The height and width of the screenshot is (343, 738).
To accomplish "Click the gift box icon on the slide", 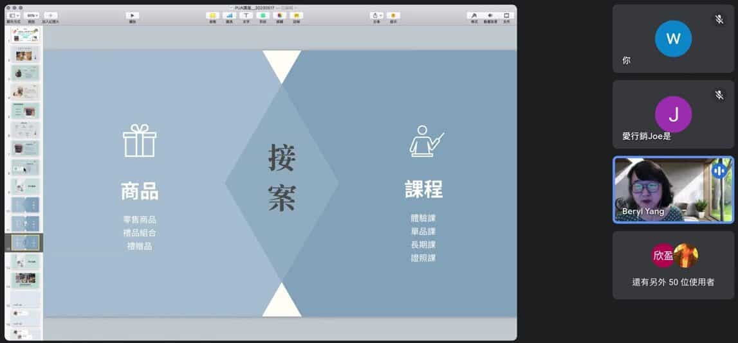I will [x=140, y=141].
